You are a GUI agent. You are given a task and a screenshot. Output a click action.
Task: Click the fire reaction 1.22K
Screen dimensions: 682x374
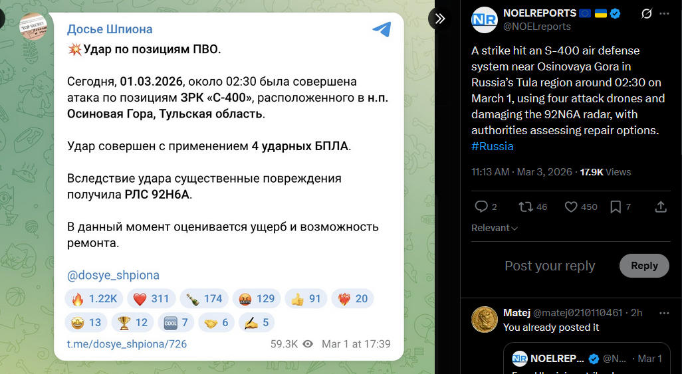[x=94, y=299]
